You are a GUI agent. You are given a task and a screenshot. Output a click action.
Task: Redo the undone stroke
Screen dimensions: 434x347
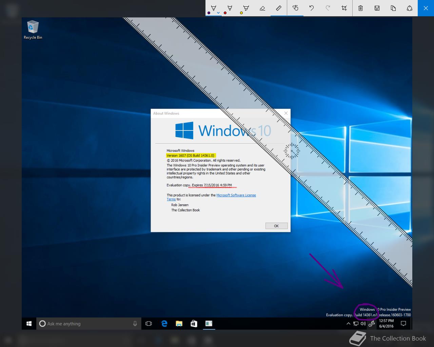[328, 8]
